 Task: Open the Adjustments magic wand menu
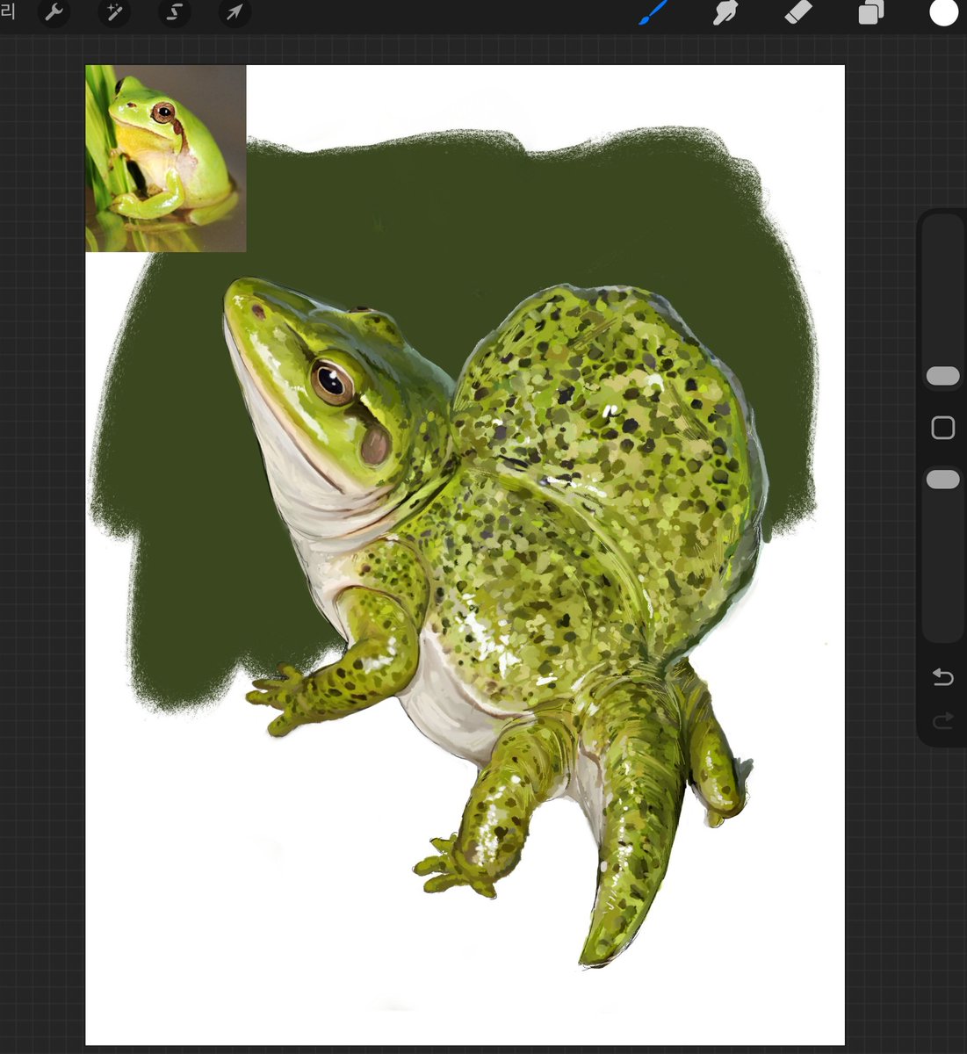(x=114, y=12)
